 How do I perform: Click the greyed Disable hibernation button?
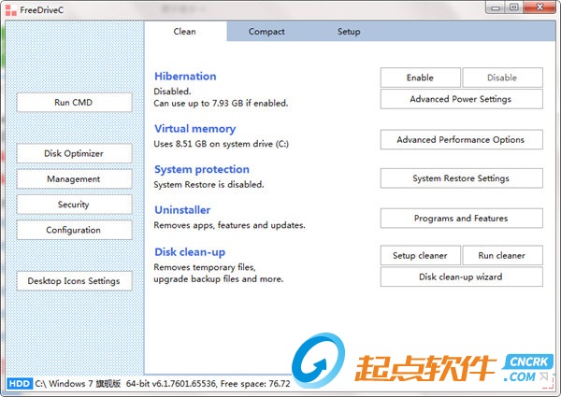502,78
